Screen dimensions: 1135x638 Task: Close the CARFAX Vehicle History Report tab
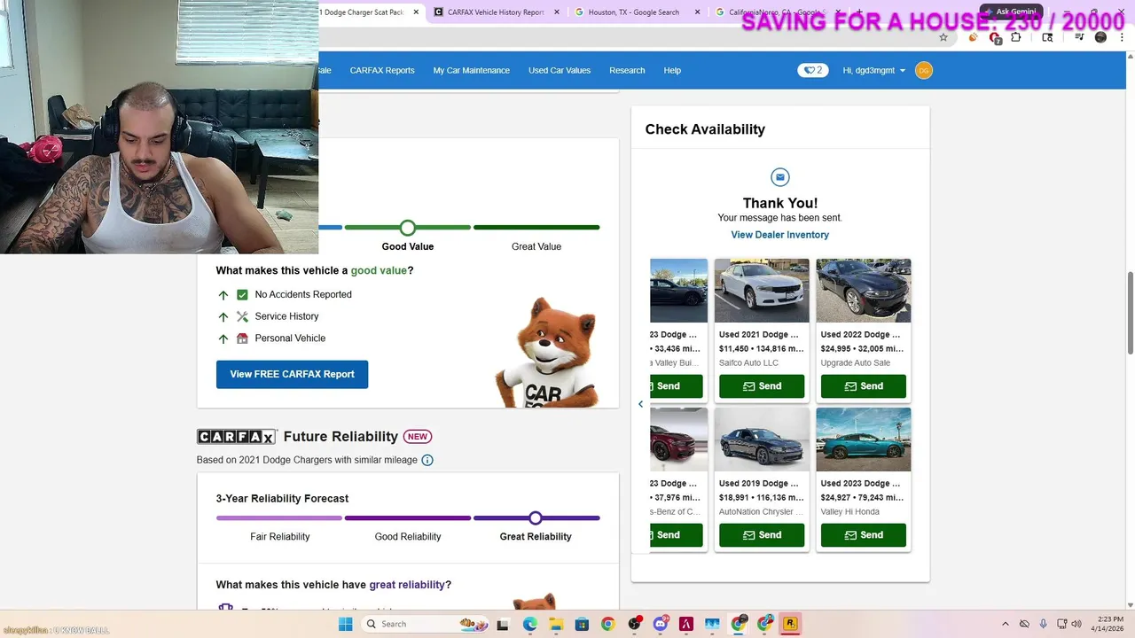[557, 12]
